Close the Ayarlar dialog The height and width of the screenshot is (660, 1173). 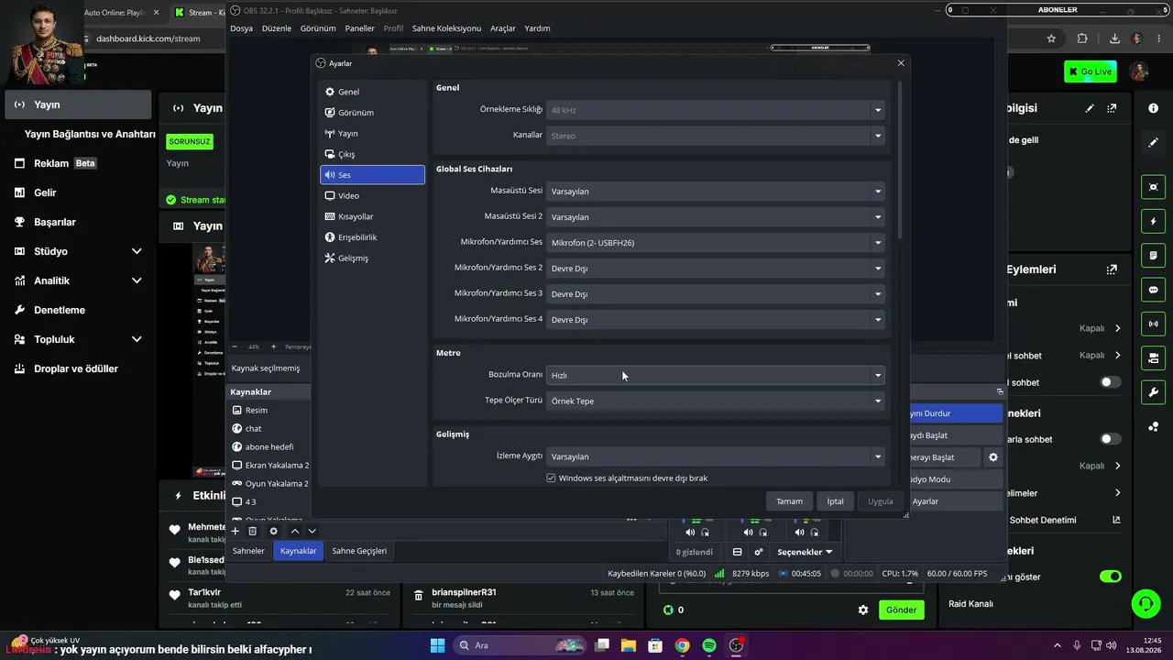(901, 63)
